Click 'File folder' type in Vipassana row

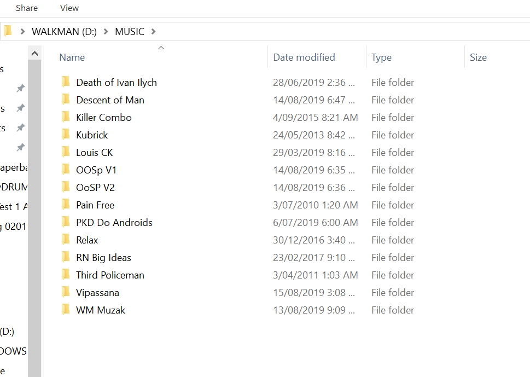[x=392, y=293]
